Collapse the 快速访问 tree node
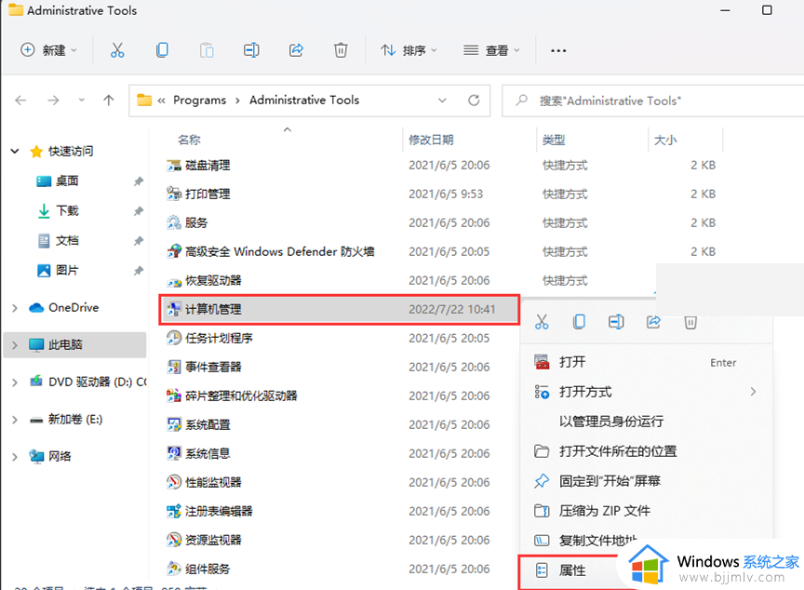804x590 pixels. 15,151
